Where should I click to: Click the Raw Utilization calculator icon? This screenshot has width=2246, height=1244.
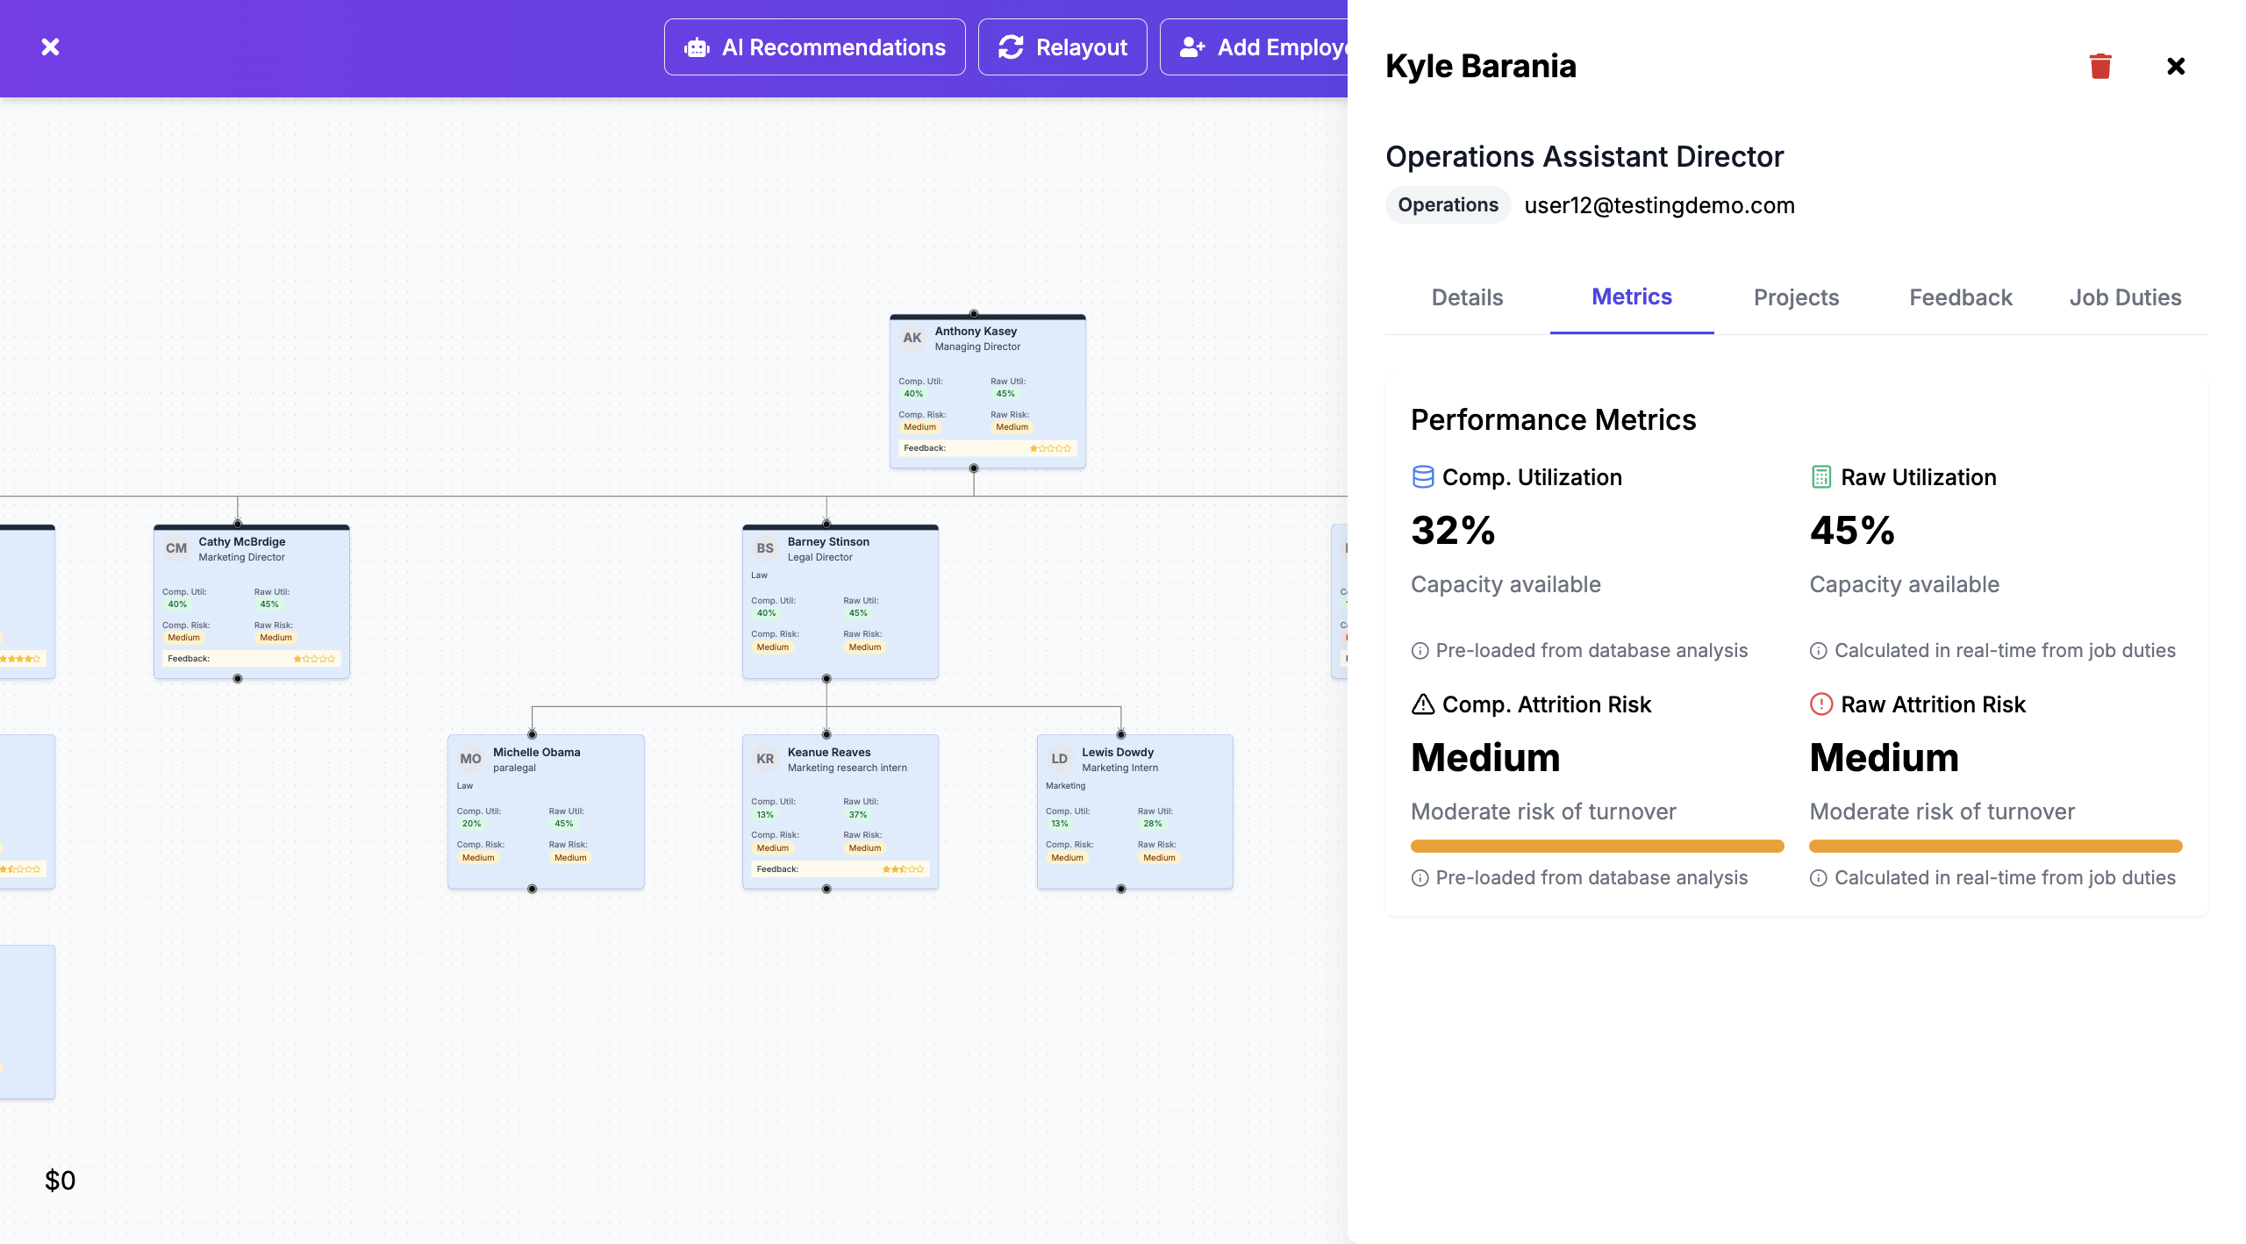point(1820,476)
